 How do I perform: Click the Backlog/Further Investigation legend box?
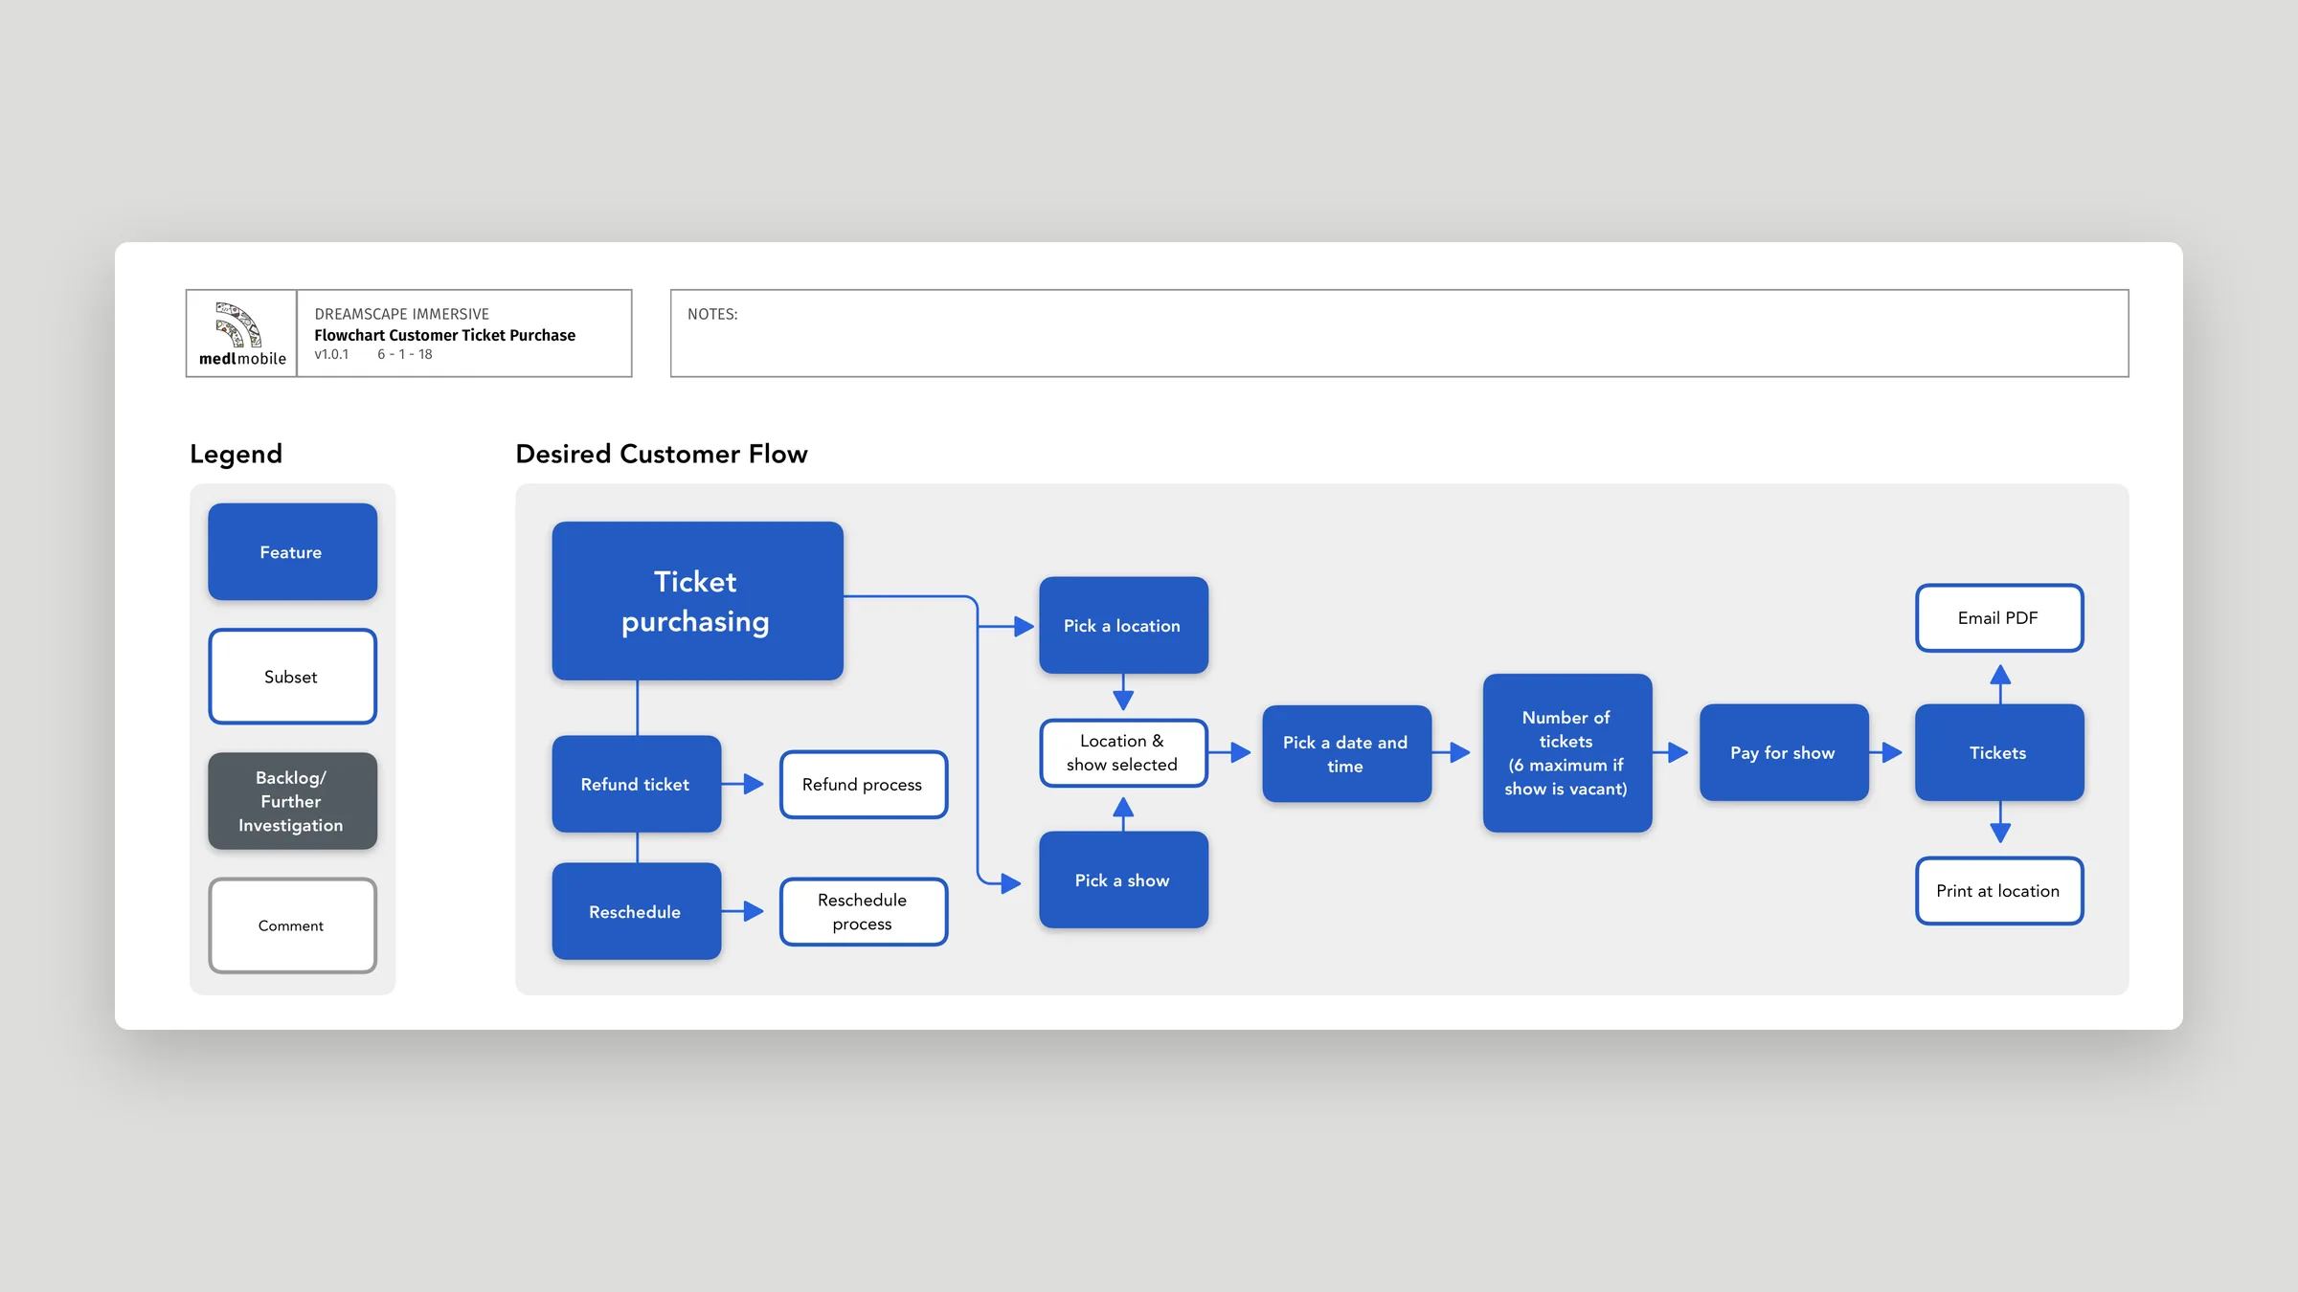[x=292, y=801]
